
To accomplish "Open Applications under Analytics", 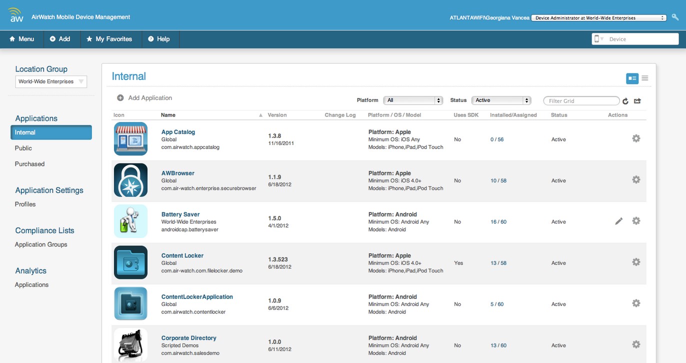I will [31, 284].
